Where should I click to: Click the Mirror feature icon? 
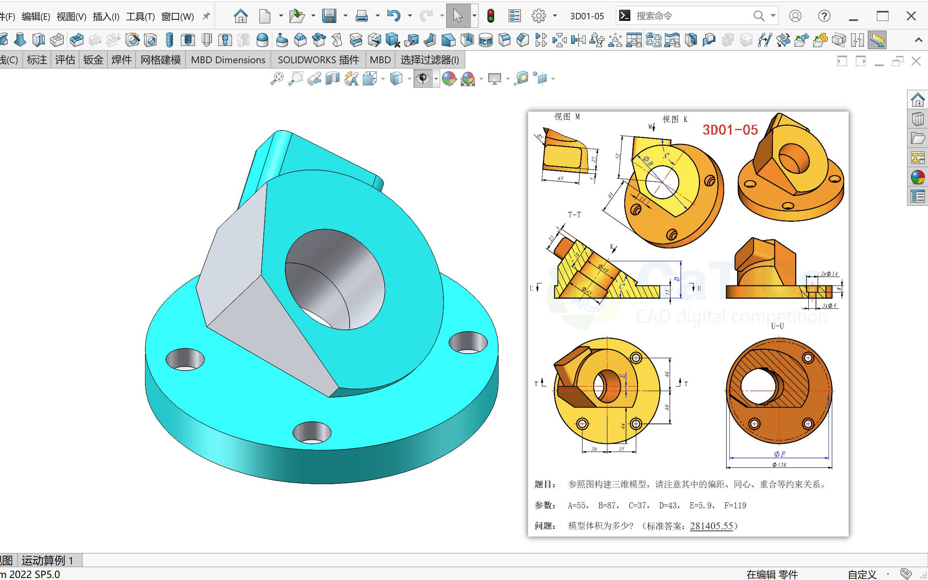pyautogui.click(x=578, y=40)
